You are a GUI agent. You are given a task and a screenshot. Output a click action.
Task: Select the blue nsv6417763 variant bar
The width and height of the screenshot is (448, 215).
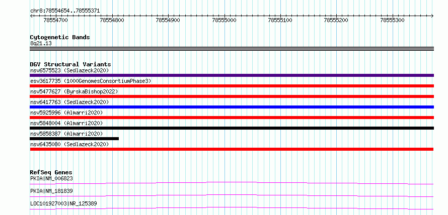(x=232, y=107)
